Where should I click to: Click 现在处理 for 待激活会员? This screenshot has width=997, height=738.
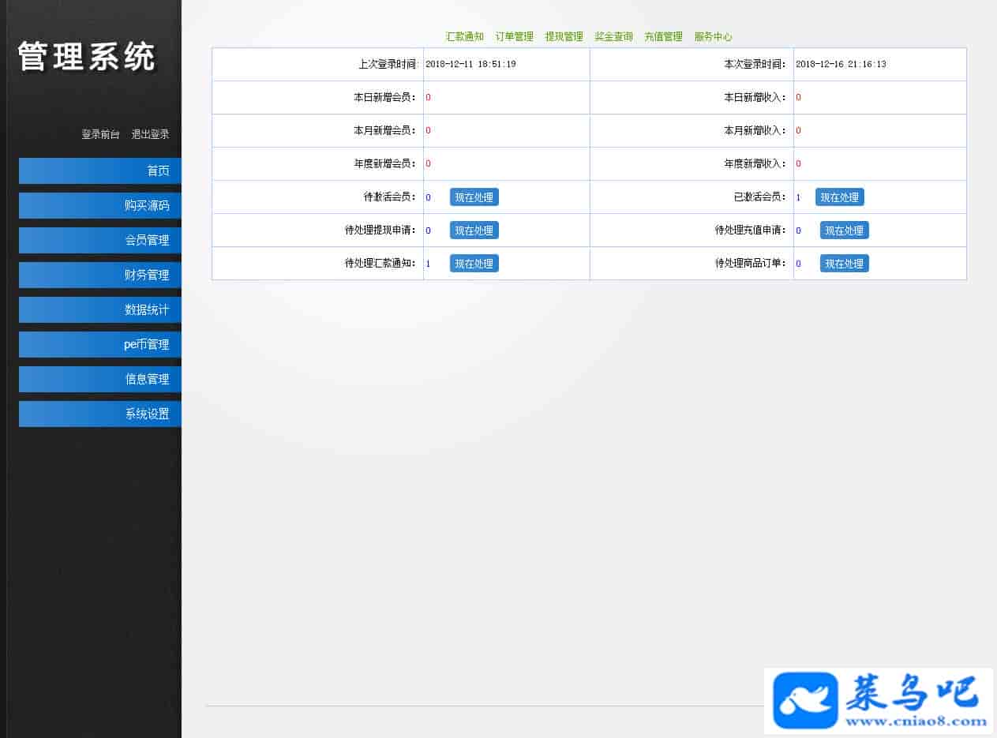(474, 197)
